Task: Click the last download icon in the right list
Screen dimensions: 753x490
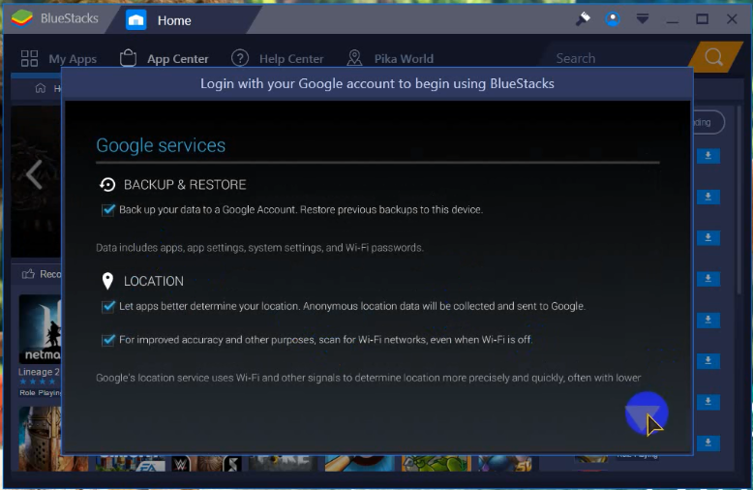Action: point(708,443)
